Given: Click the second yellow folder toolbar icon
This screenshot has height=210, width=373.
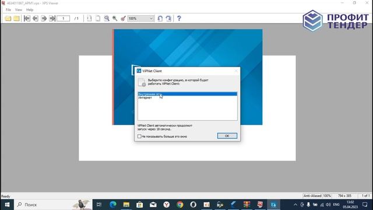Looking at the screenshot, I should (16, 18).
